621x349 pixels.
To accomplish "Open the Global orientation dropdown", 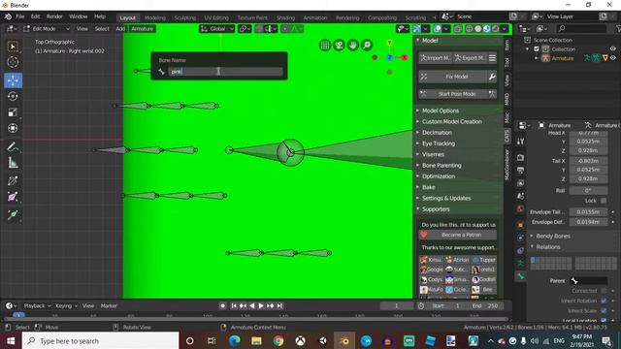I will pyautogui.click(x=217, y=29).
